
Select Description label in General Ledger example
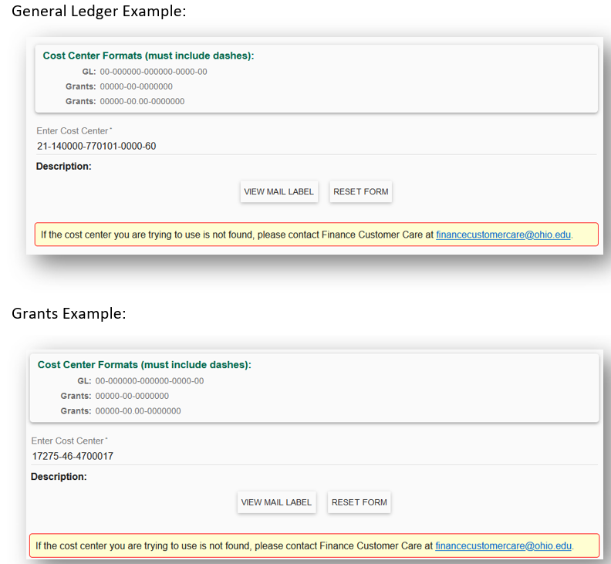click(64, 166)
